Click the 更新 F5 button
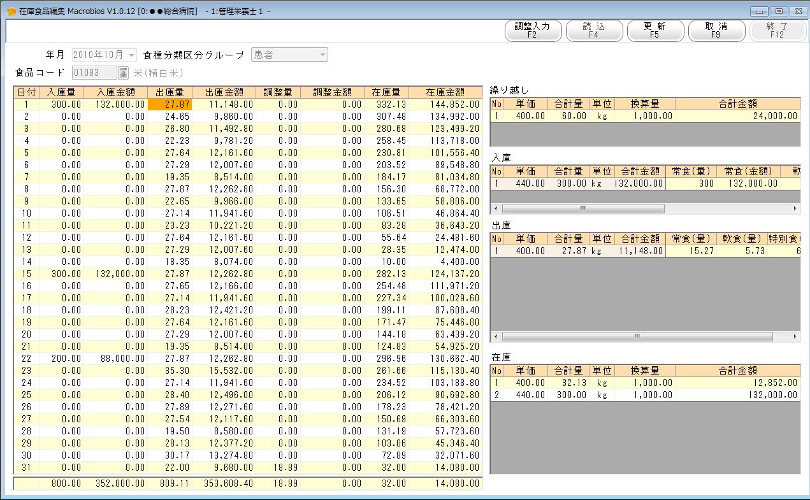 pos(655,31)
